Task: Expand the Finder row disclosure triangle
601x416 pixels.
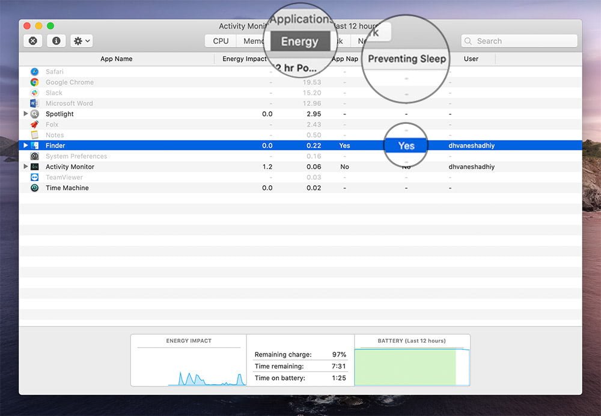Action: tap(25, 145)
